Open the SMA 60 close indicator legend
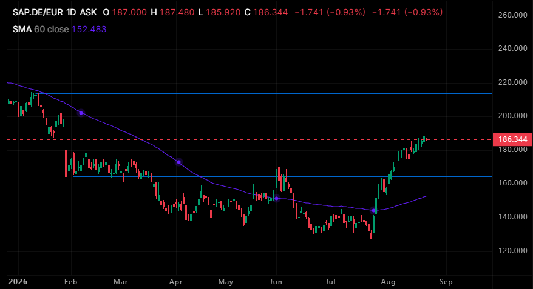 tap(41, 29)
